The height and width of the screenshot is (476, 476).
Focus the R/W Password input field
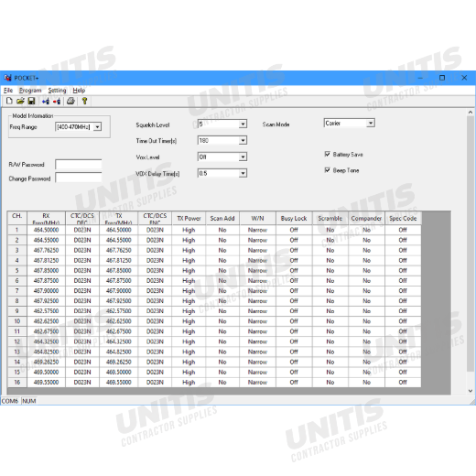79,165
